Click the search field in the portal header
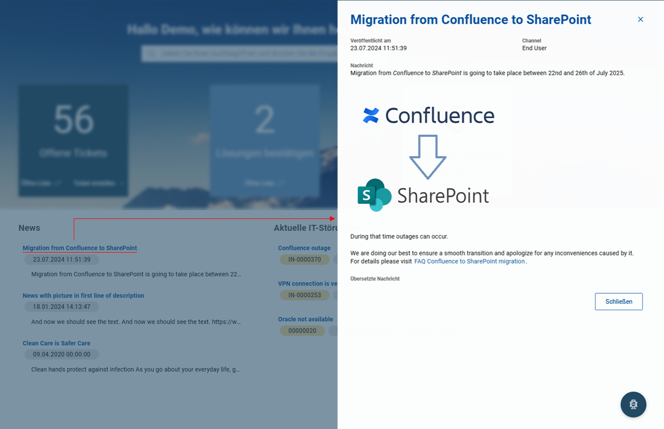The height and width of the screenshot is (429, 664). [239, 53]
